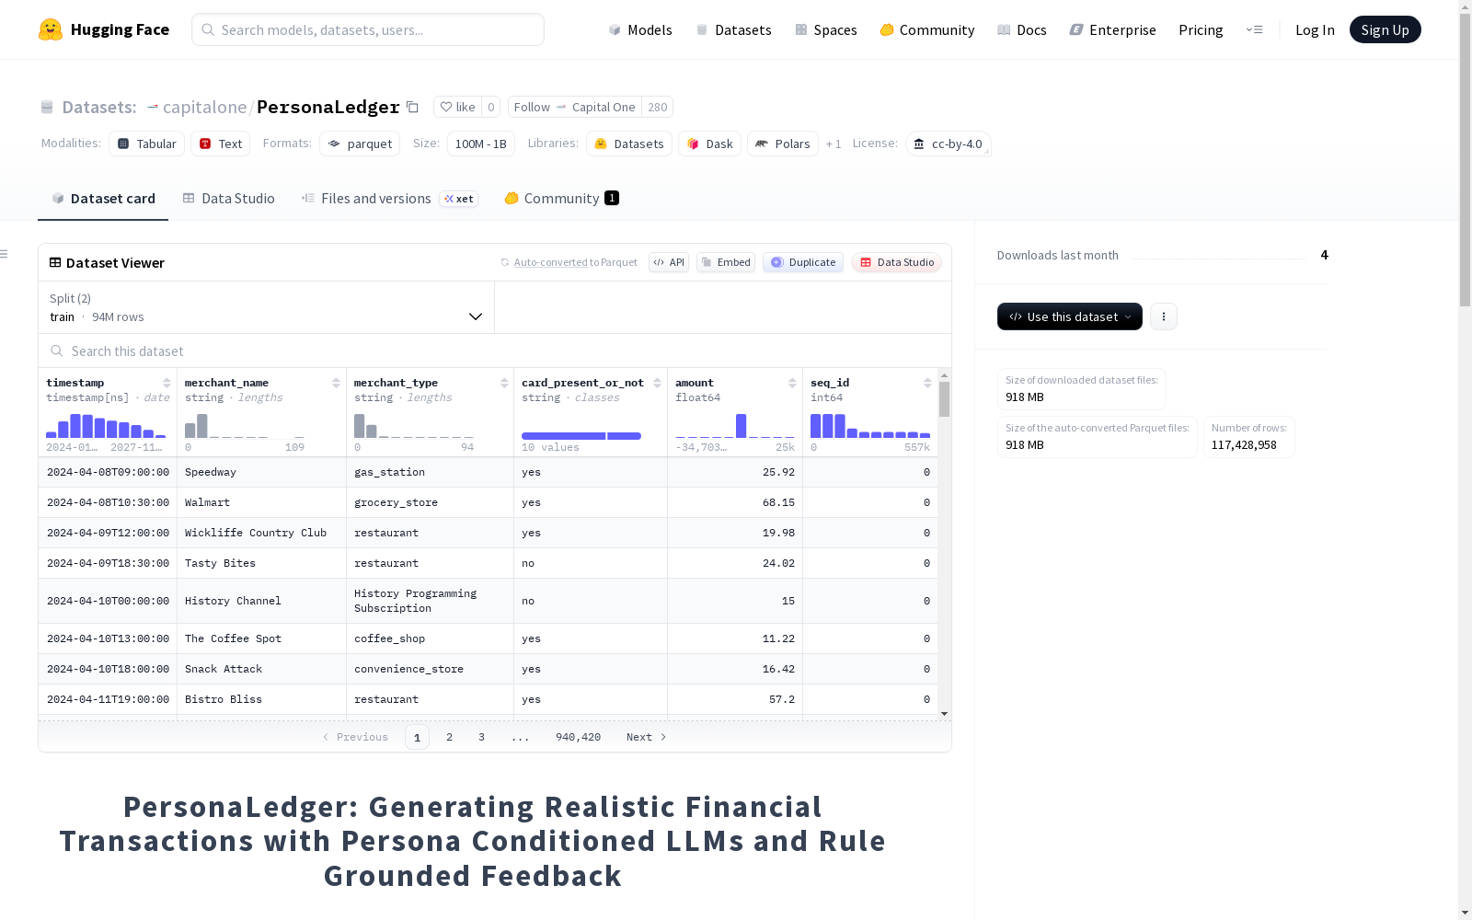Sort by card_present_or_not column icon

pos(657,383)
